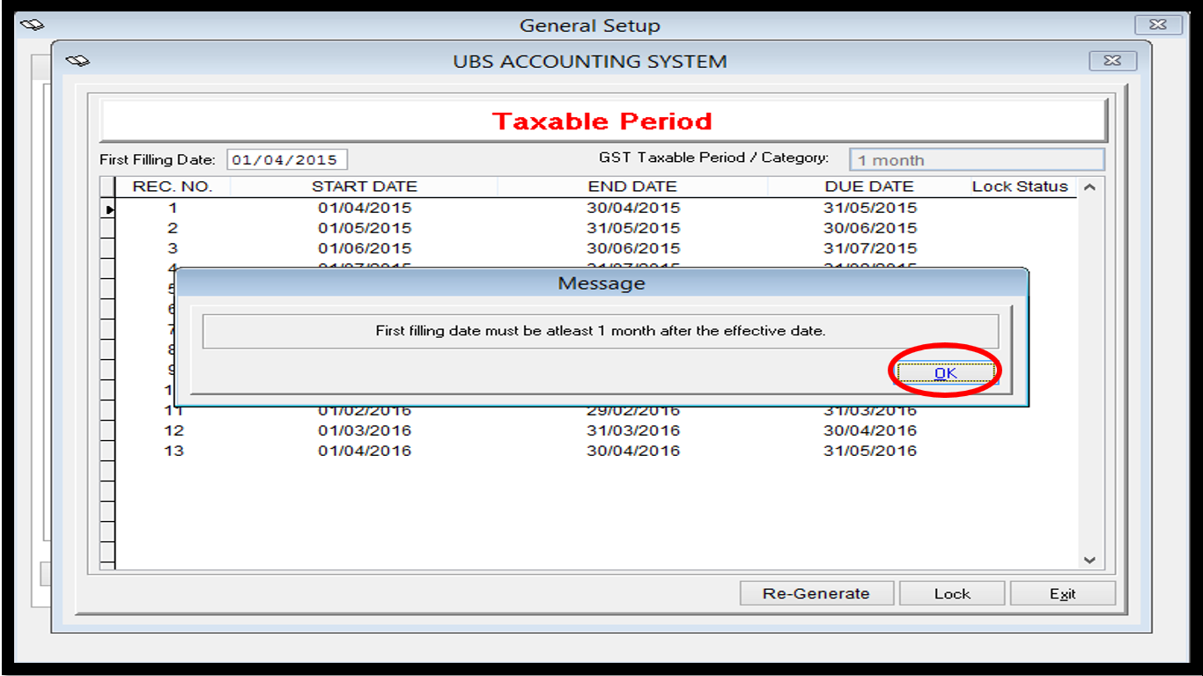
Task: Click start date 01/04/2015 in record 1
Action: coord(365,209)
